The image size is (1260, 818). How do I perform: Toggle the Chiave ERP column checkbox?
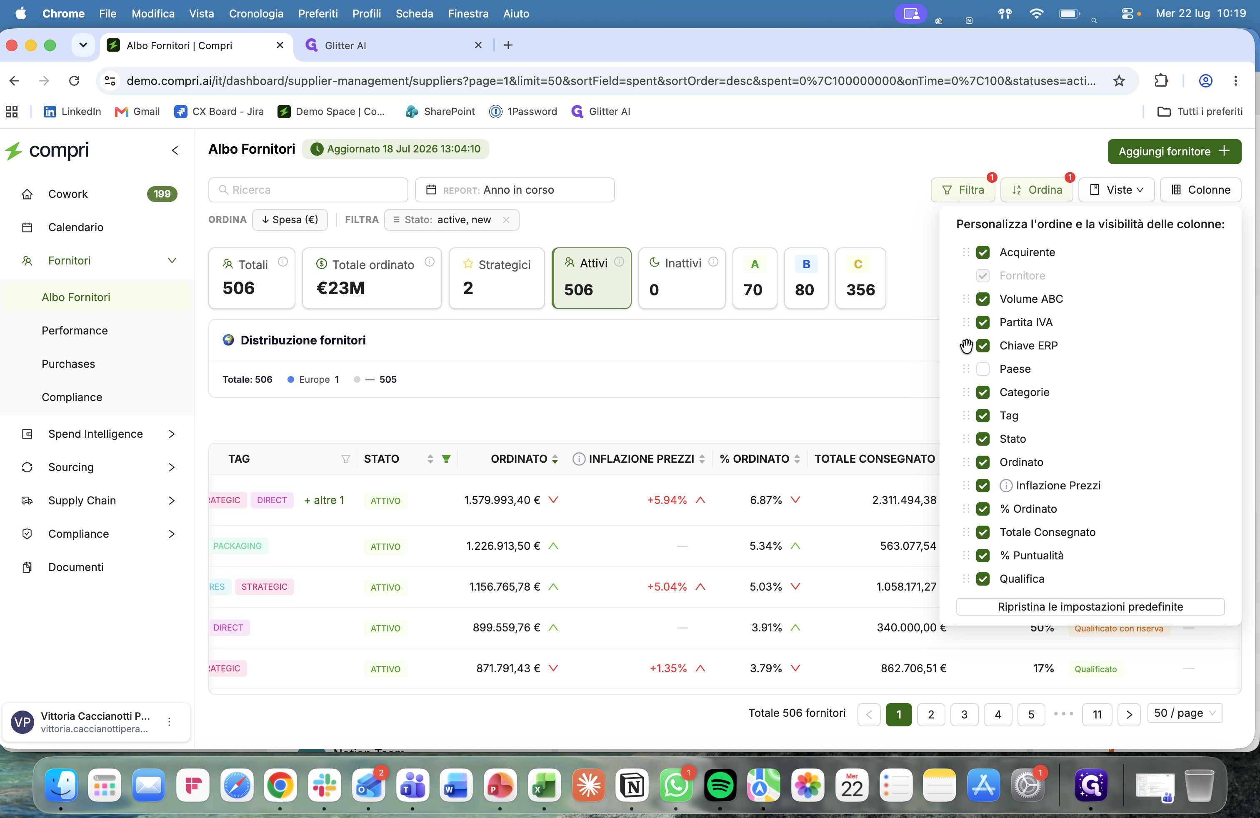(982, 346)
